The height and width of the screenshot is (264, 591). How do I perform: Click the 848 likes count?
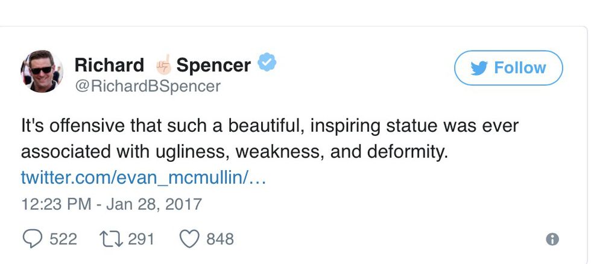point(220,239)
